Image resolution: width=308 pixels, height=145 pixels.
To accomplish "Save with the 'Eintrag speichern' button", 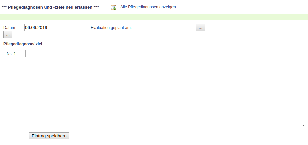I will click(49, 136).
